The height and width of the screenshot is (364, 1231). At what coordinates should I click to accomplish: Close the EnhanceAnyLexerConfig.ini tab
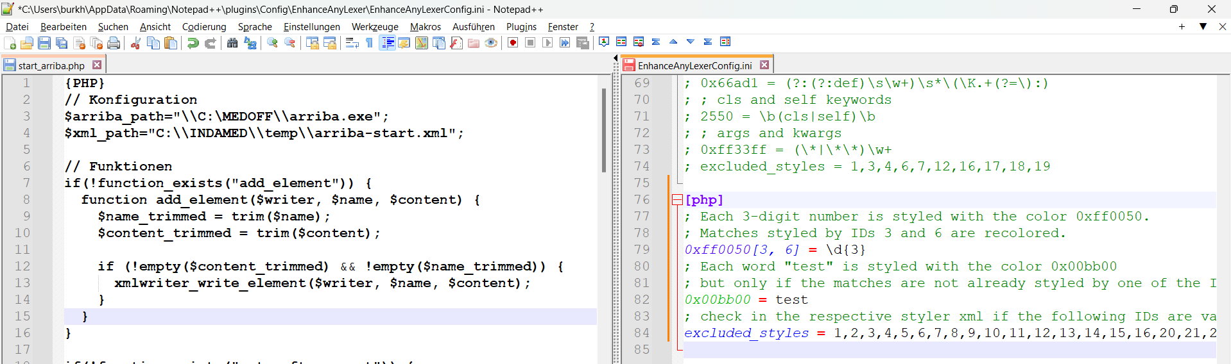(x=764, y=65)
